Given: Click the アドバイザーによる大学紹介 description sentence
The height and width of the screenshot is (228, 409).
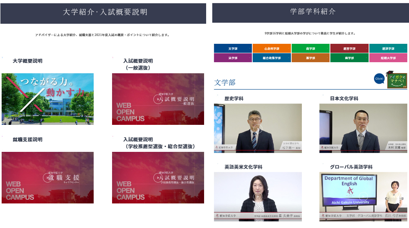Looking at the screenshot, I should pyautogui.click(x=103, y=35).
